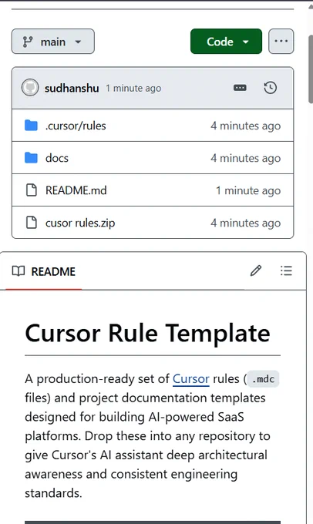Click the docs folder icon

click(x=31, y=158)
